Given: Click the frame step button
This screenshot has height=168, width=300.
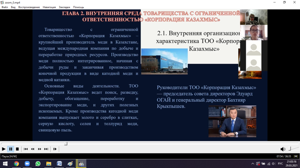Looking at the screenshot, I should point(55,149).
